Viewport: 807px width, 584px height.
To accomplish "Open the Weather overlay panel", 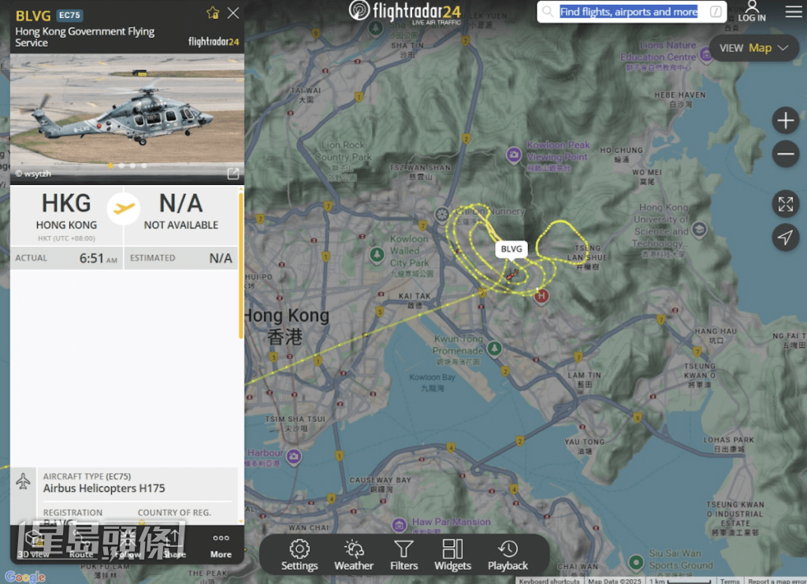I will click(354, 554).
